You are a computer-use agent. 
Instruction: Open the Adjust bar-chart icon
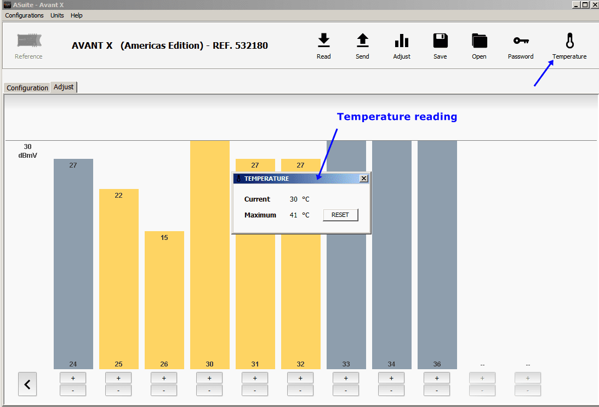point(402,41)
